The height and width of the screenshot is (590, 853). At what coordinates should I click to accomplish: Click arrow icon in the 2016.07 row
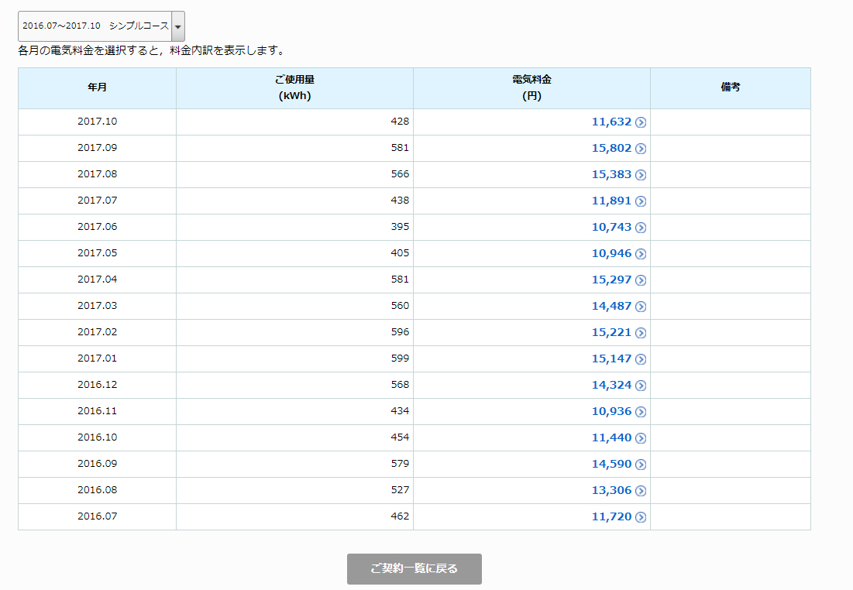click(x=641, y=517)
